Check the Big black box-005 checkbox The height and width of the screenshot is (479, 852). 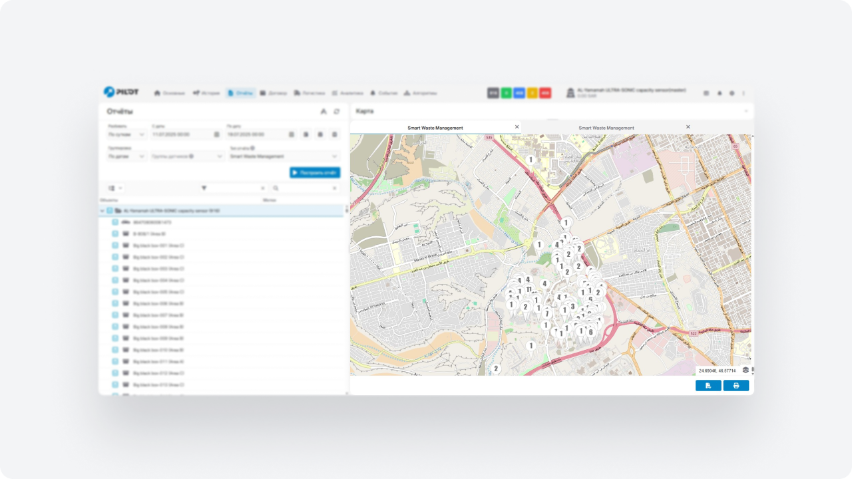[x=115, y=292]
